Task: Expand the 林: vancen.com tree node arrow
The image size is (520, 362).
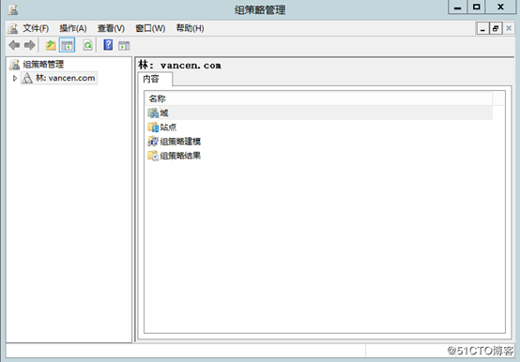Action: point(15,79)
